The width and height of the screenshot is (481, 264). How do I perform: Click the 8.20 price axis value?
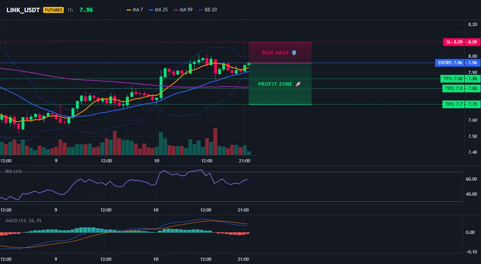point(473,24)
